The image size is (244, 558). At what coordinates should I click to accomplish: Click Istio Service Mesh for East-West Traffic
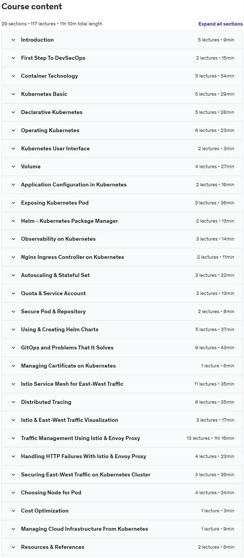pyautogui.click(x=122, y=384)
